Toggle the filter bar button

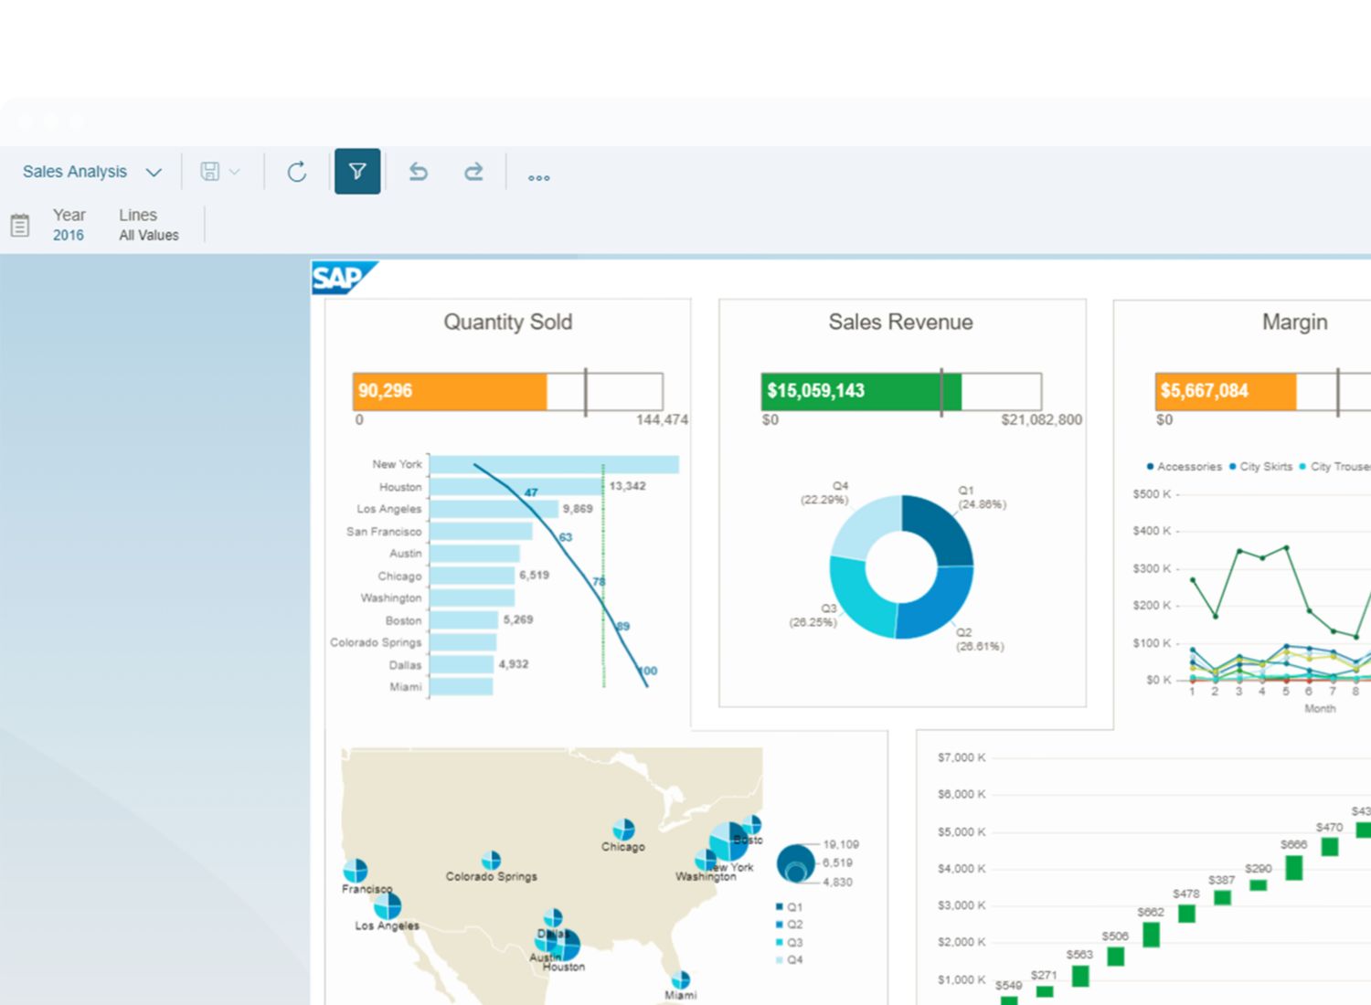pos(357,172)
